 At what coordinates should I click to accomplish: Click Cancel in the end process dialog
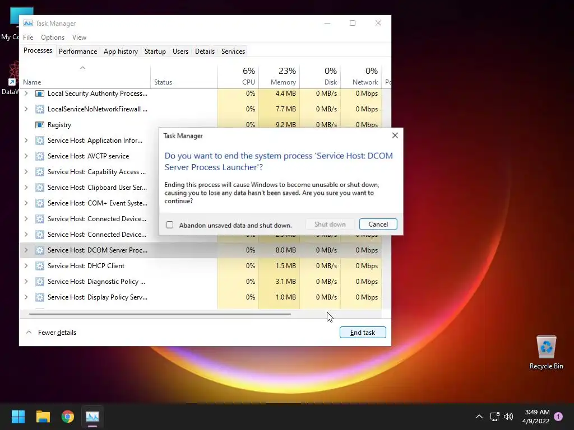[x=378, y=225]
